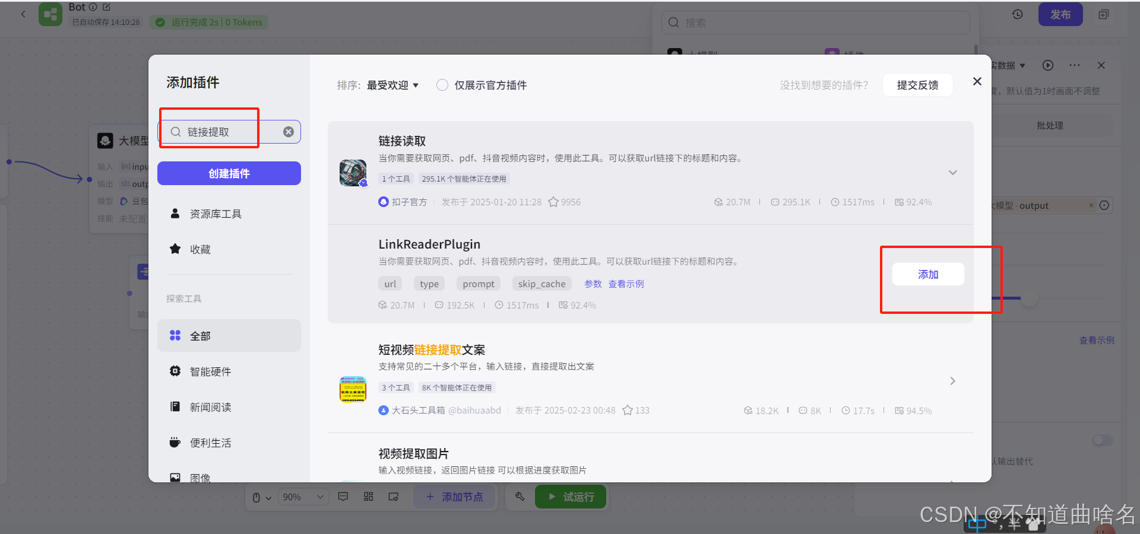
Task: Click the search magnifier in plugin search box
Action: tap(176, 132)
